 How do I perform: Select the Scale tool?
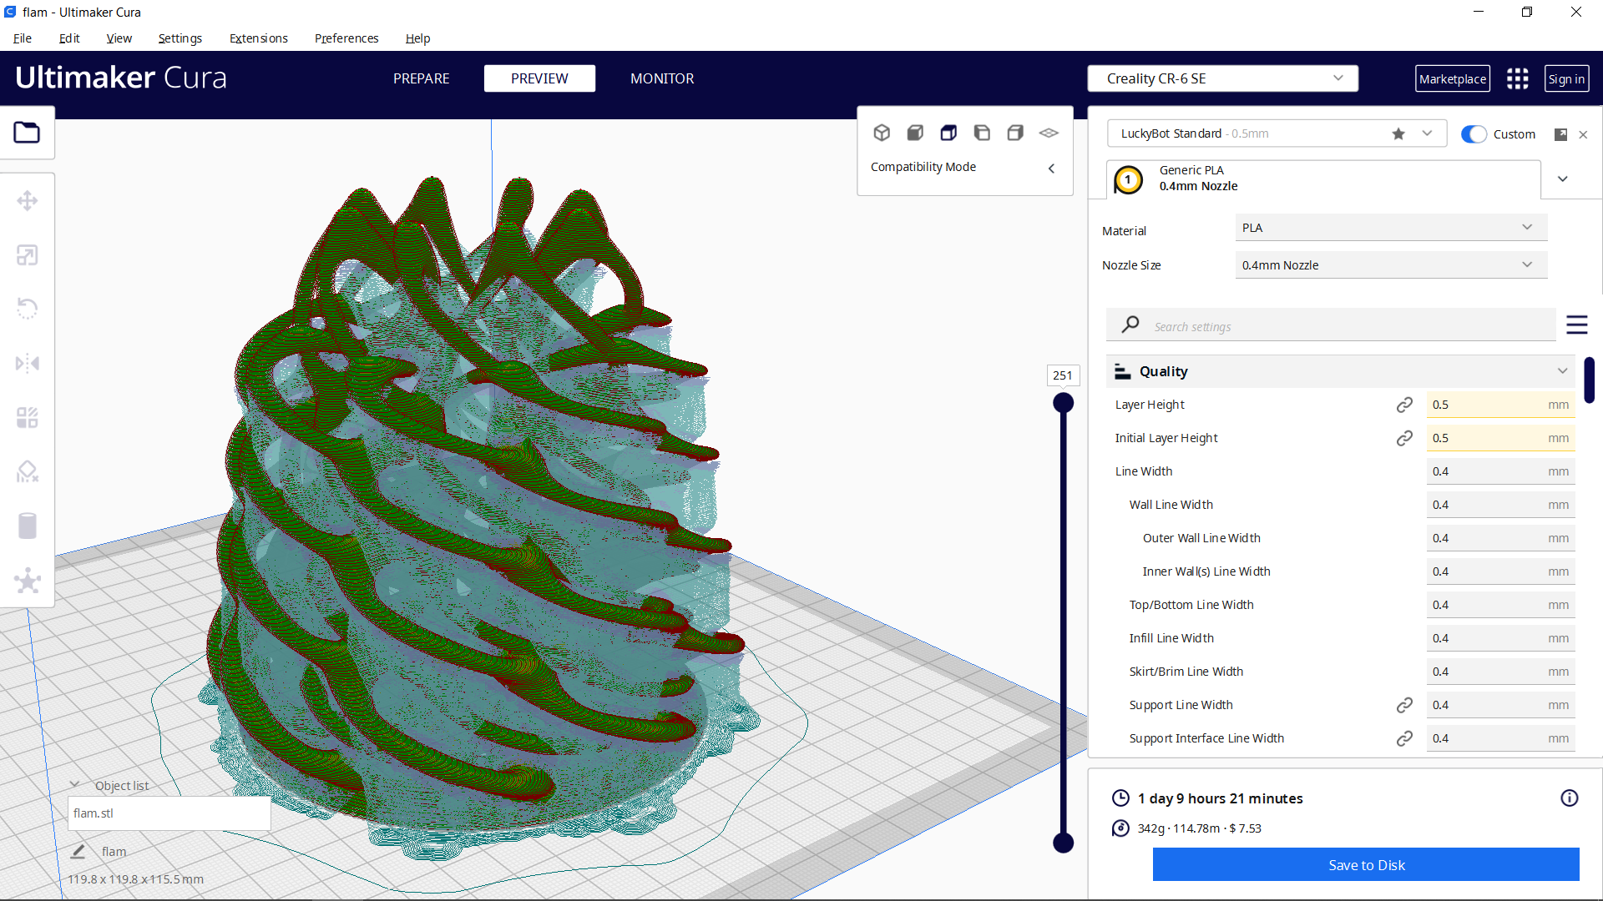coord(28,254)
